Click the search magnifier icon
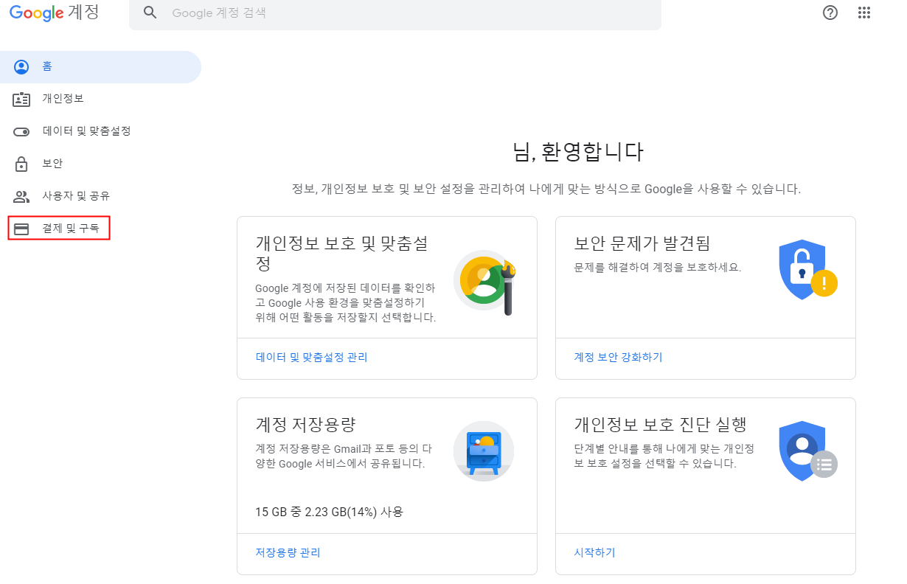Viewport: 907px width, 584px height. [150, 13]
